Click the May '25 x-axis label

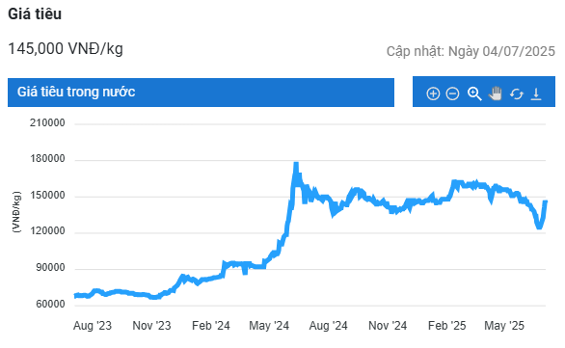[504, 326]
